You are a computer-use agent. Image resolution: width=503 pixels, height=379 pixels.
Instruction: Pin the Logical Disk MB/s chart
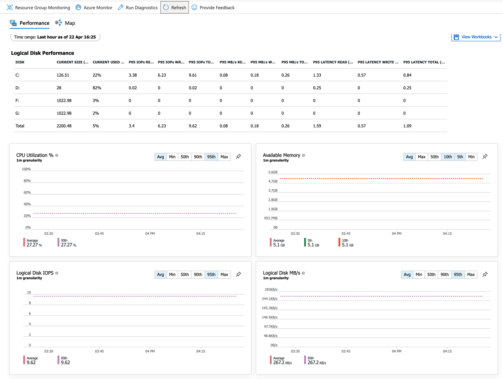tap(485, 274)
